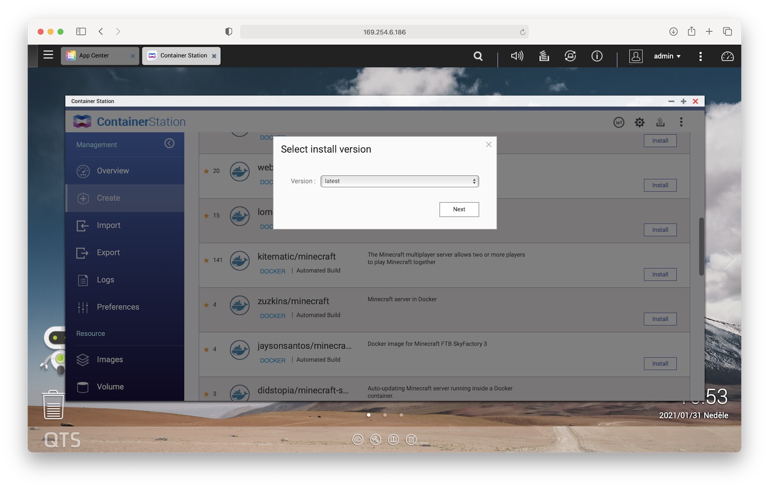This screenshot has height=489, width=769.
Task: Click the Next button in dialog
Action: (x=459, y=210)
